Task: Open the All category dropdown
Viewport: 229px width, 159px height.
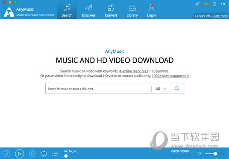Action: click(161, 89)
